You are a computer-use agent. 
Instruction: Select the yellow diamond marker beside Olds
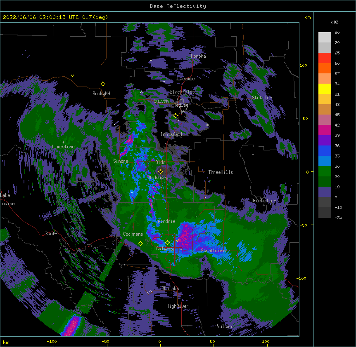[160, 172]
